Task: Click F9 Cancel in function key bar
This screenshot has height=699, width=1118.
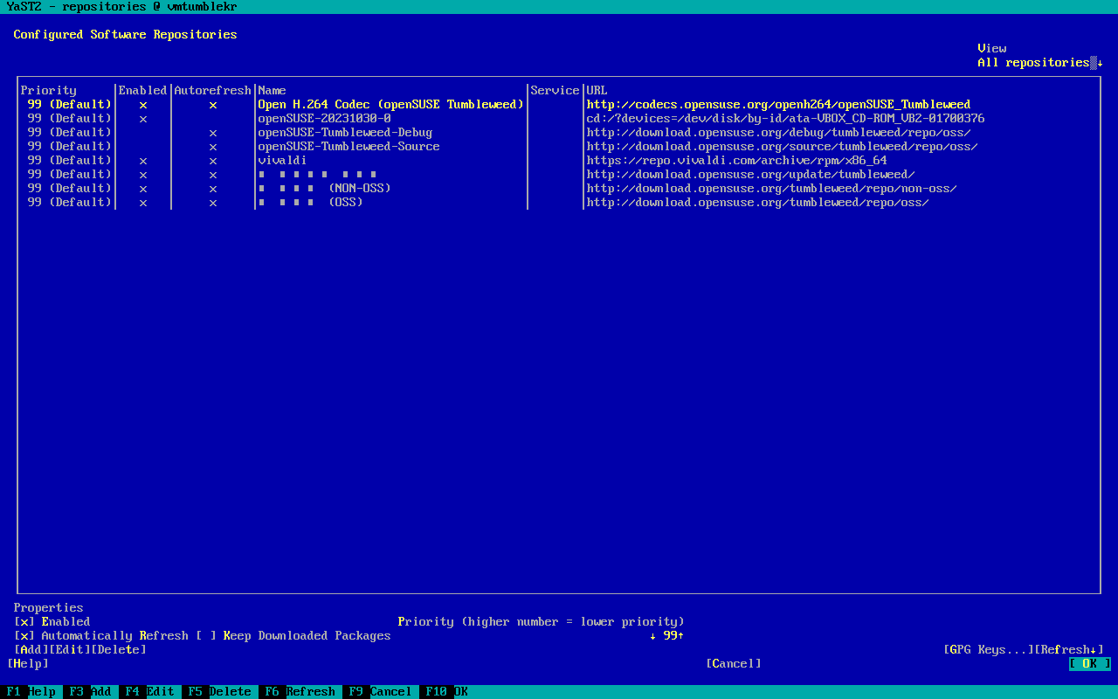Action: [x=381, y=692]
